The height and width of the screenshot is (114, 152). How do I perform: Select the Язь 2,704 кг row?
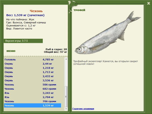coord(33,97)
